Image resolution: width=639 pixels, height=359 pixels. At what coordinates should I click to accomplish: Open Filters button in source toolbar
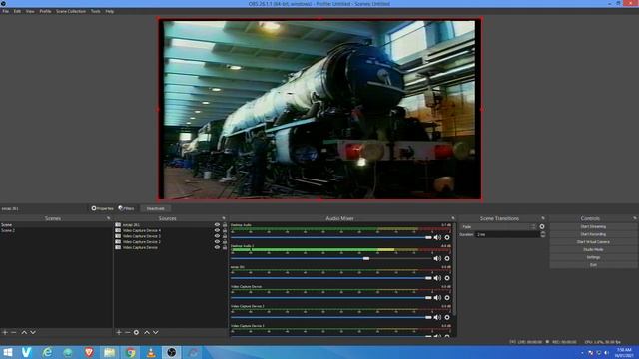pos(127,208)
